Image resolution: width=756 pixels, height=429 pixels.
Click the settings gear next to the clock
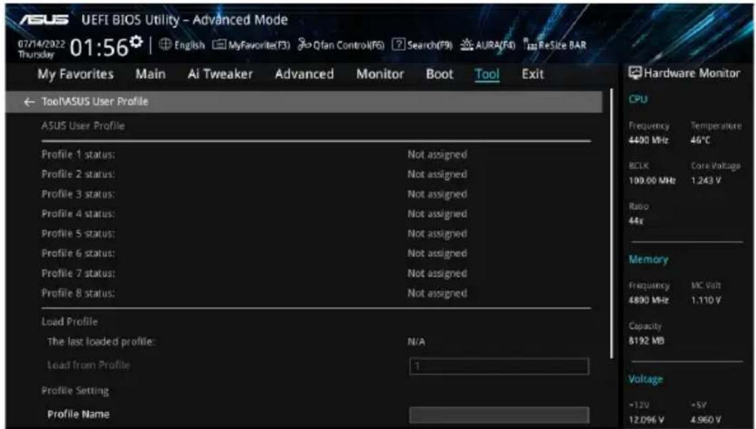[137, 42]
